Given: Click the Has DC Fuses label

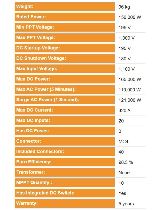Looking at the screenshot, I should pos(33,131).
